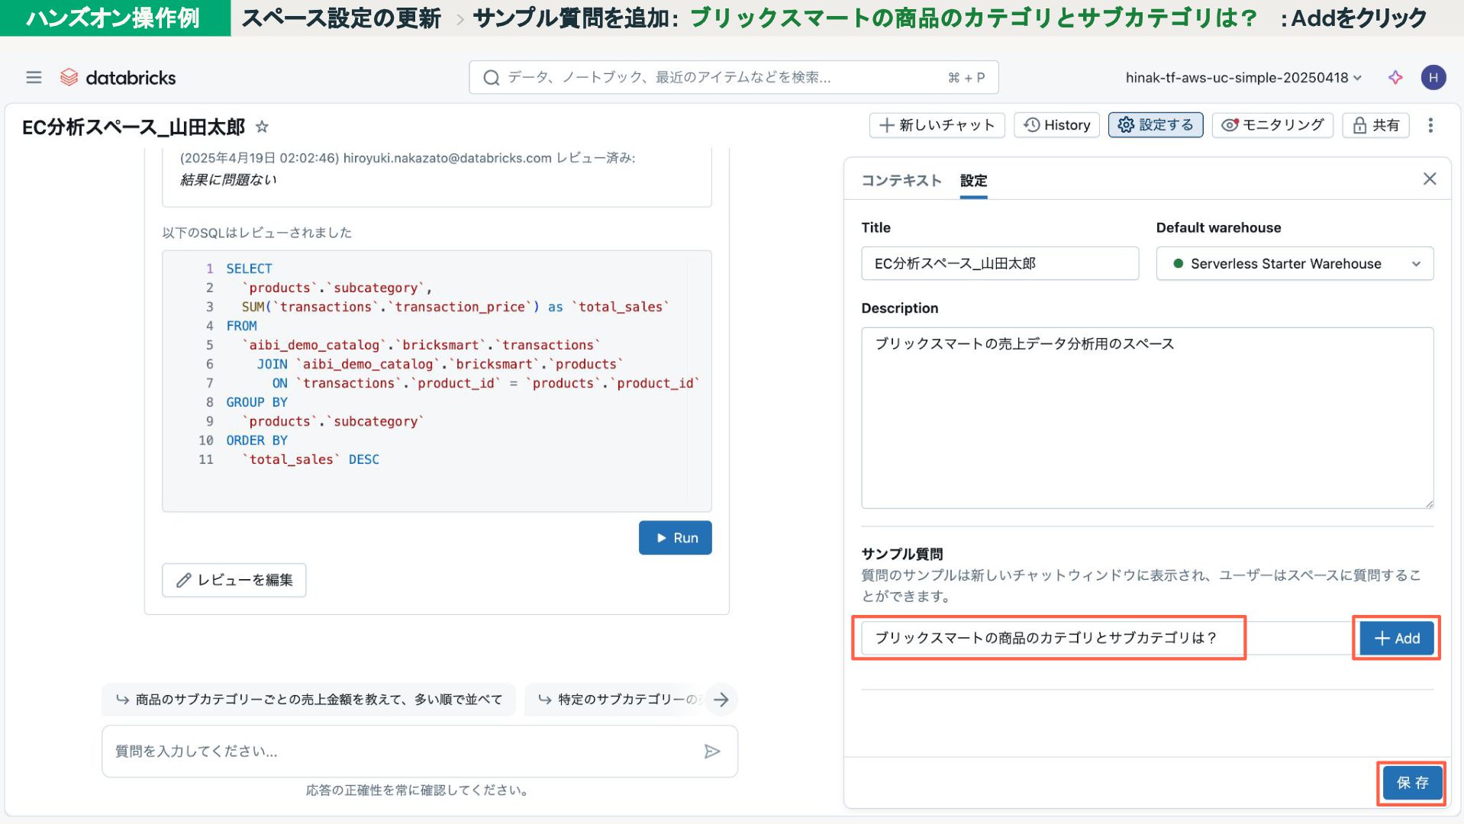Click the Databricks logo
Screen dimensions: 1464x824
point(118,77)
